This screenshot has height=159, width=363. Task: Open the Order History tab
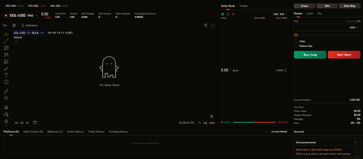click(x=75, y=132)
